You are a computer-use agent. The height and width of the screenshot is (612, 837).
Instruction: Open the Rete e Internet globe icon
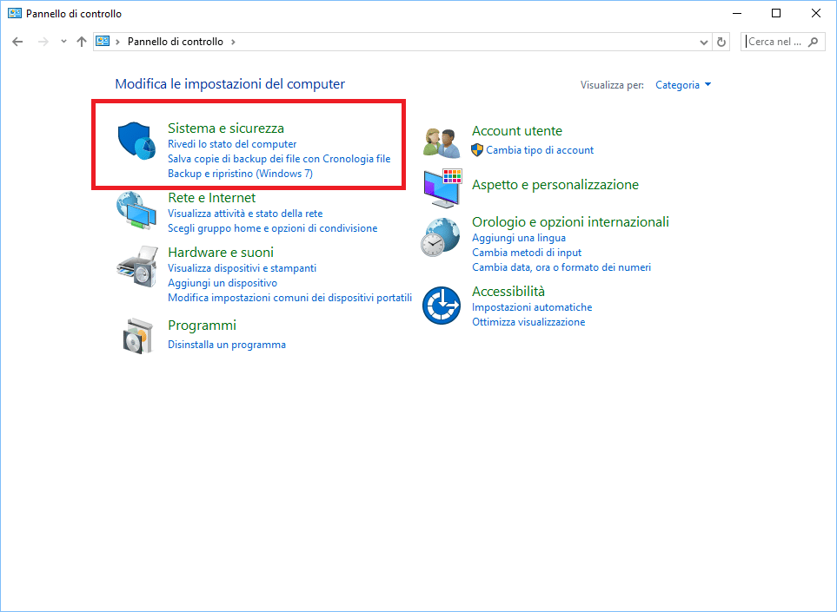pos(136,211)
